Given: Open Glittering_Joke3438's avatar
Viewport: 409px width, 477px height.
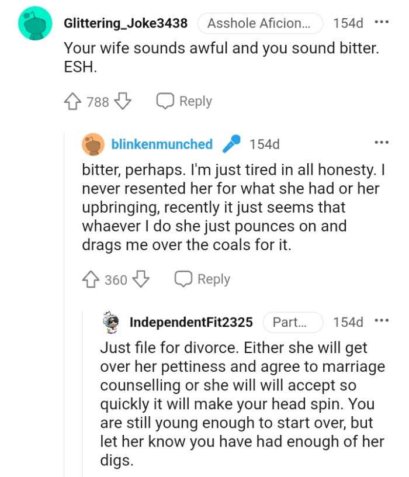Looking at the screenshot, I should tap(35, 23).
